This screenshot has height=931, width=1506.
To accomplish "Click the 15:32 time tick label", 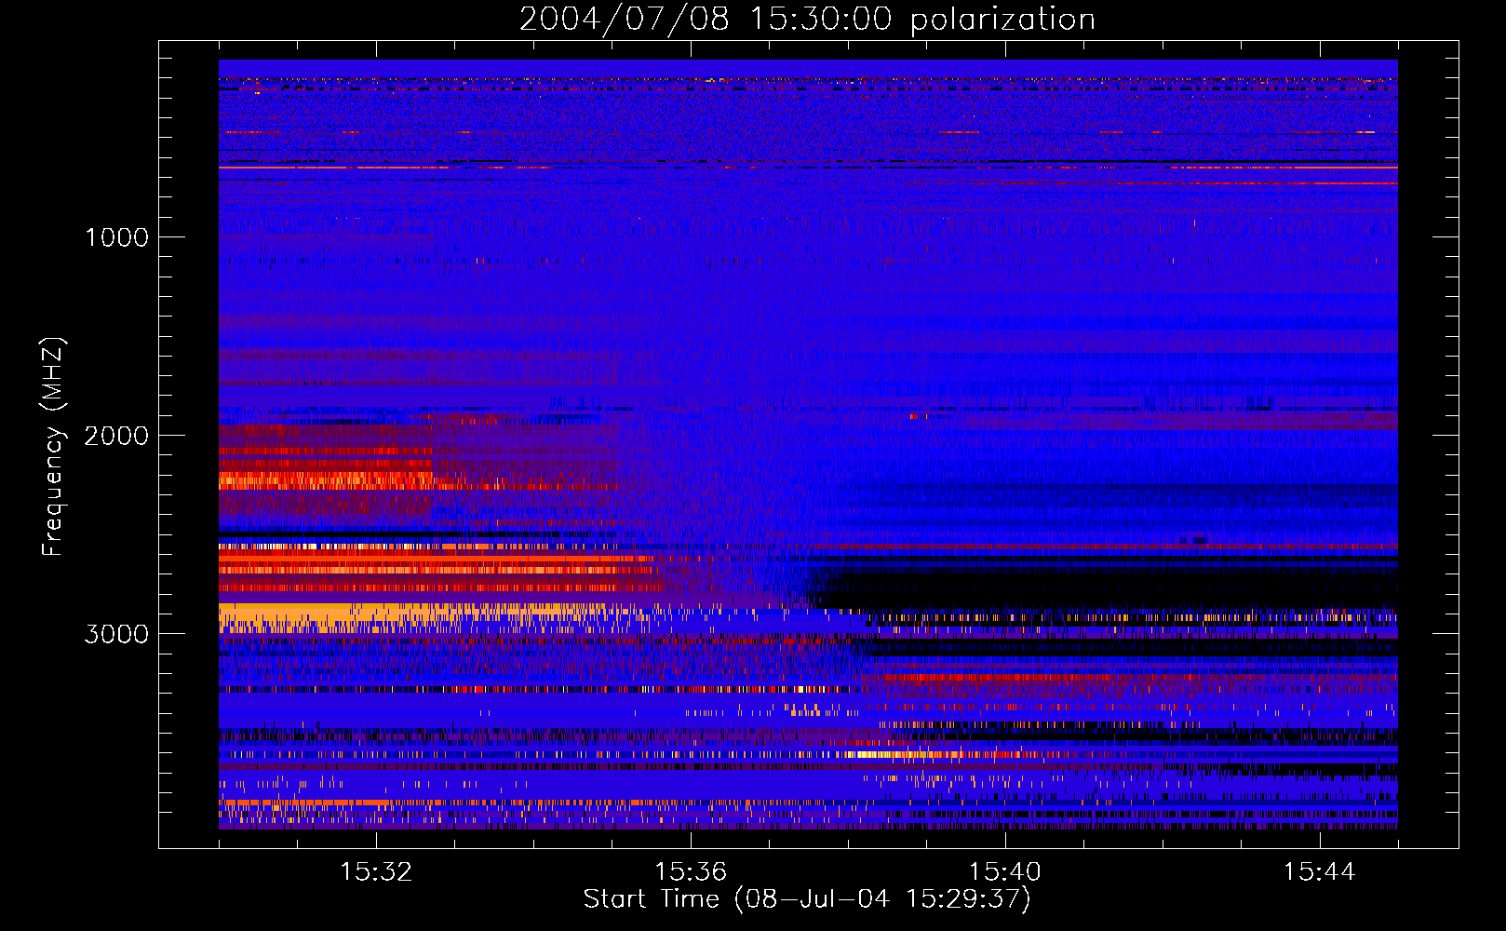I will pyautogui.click(x=376, y=872).
